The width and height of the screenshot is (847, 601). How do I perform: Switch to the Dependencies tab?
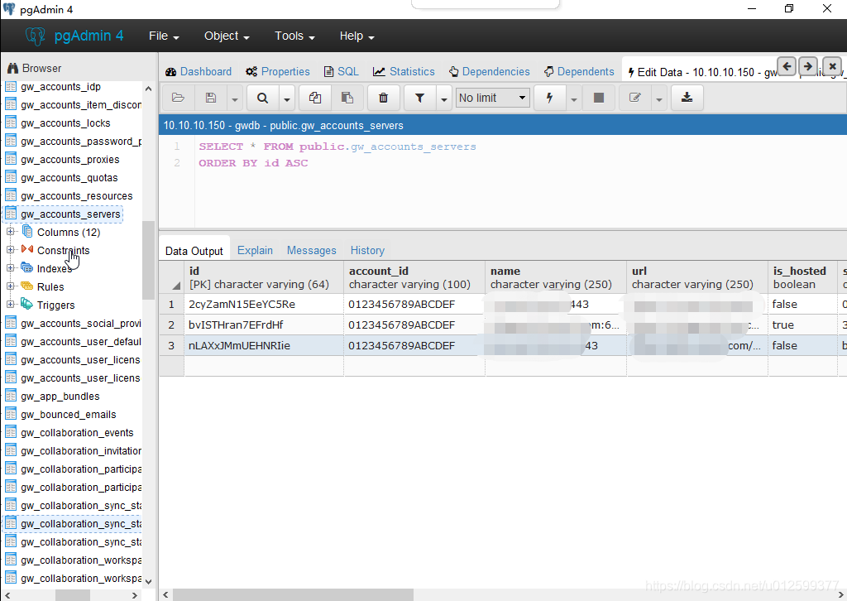(489, 71)
